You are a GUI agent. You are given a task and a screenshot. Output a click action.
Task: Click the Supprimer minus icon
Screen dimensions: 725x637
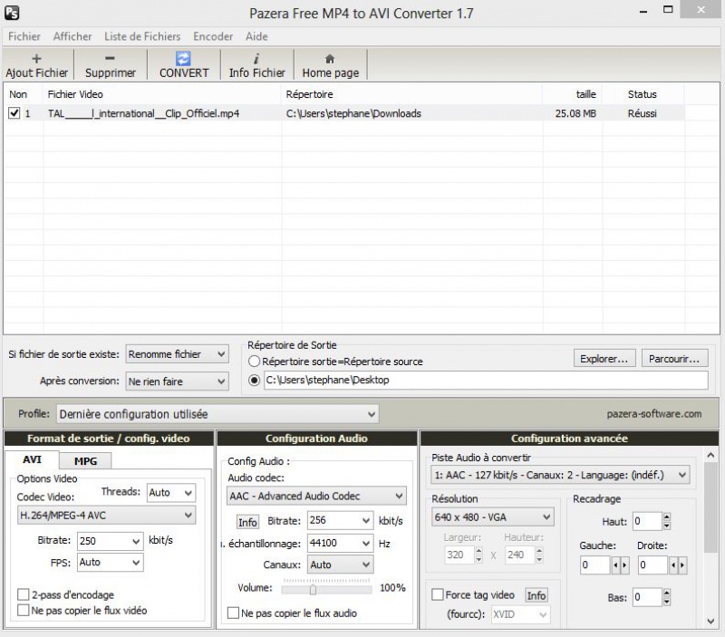point(110,58)
